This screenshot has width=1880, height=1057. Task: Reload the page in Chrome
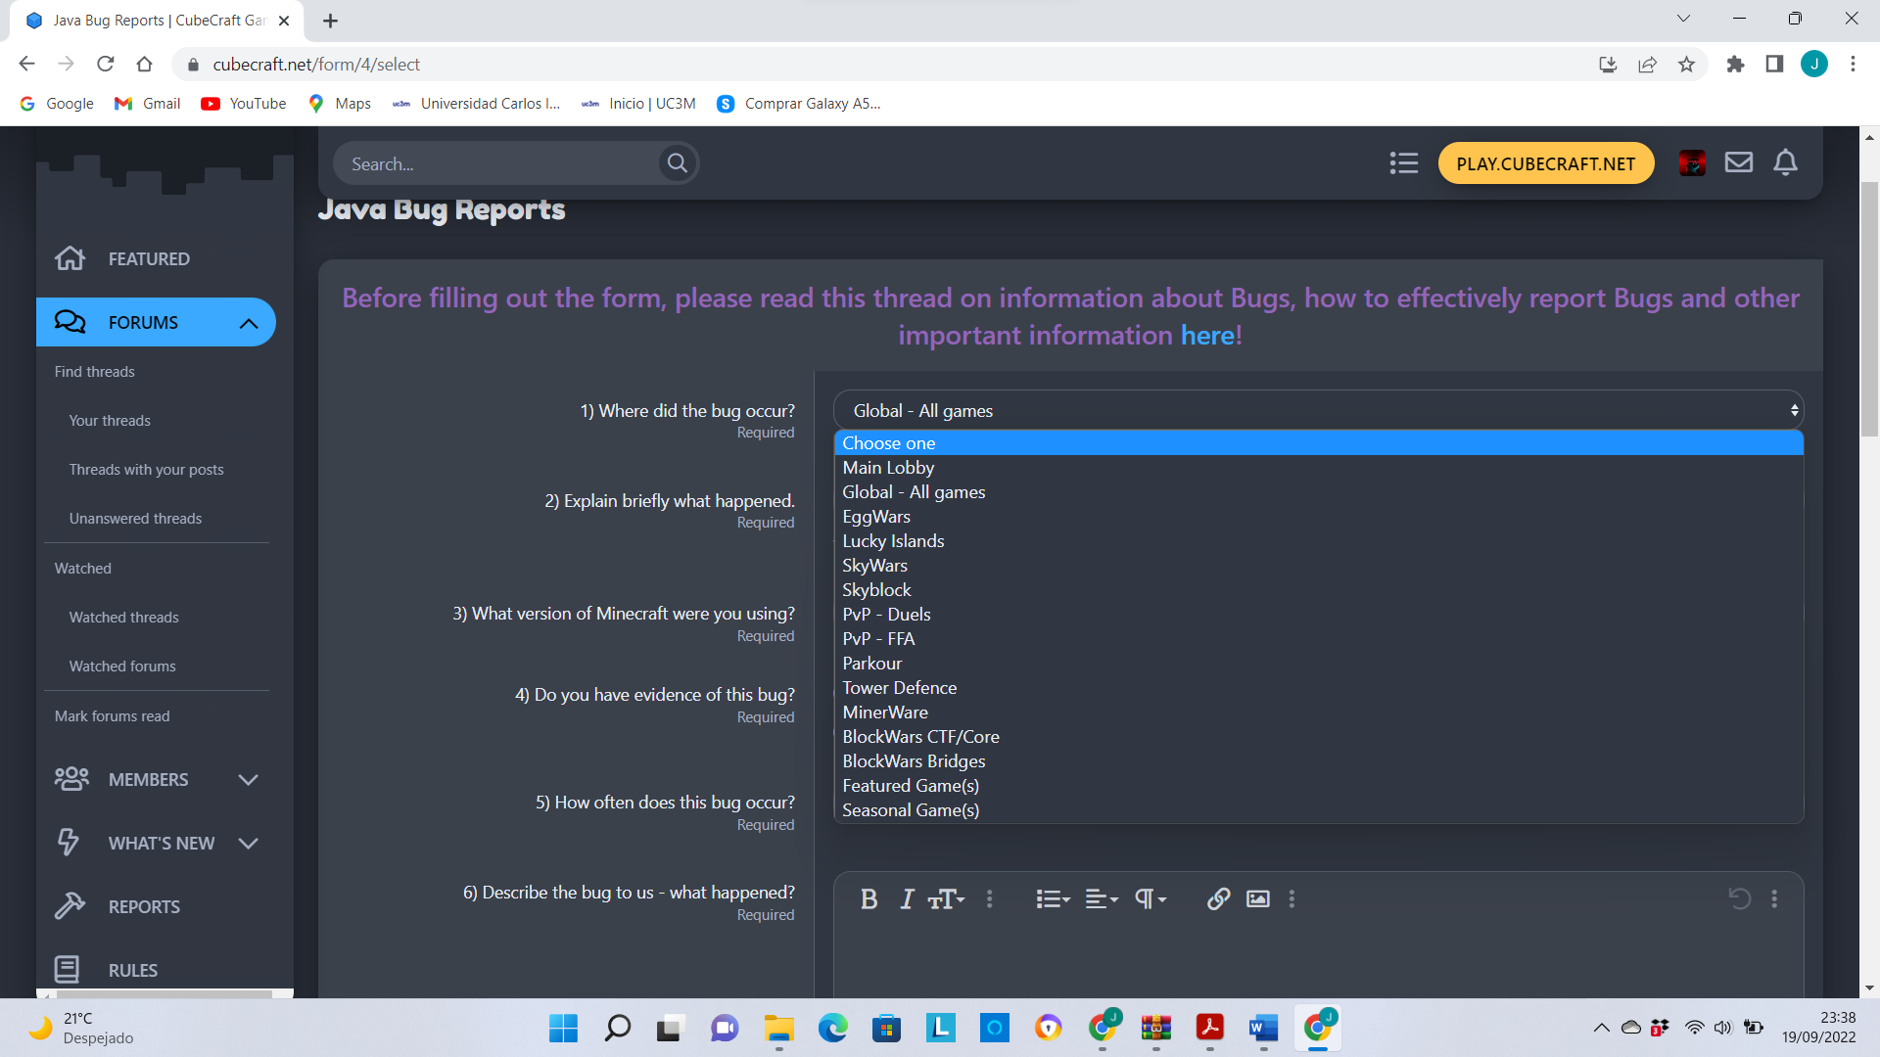coord(106,65)
